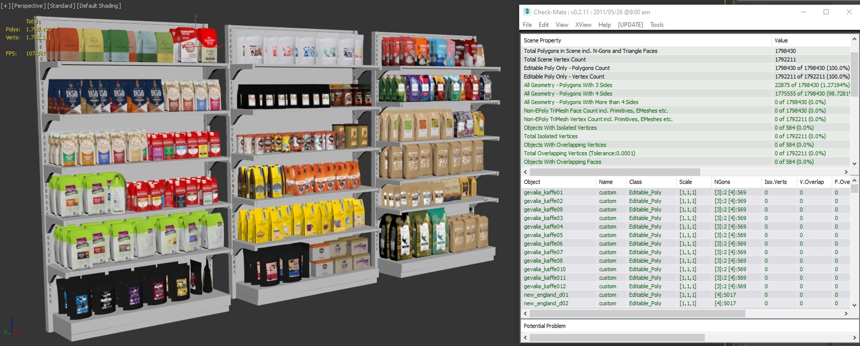Open the viewport Perspective view menu
Image resolution: width=860 pixels, height=346 pixels.
tap(29, 6)
